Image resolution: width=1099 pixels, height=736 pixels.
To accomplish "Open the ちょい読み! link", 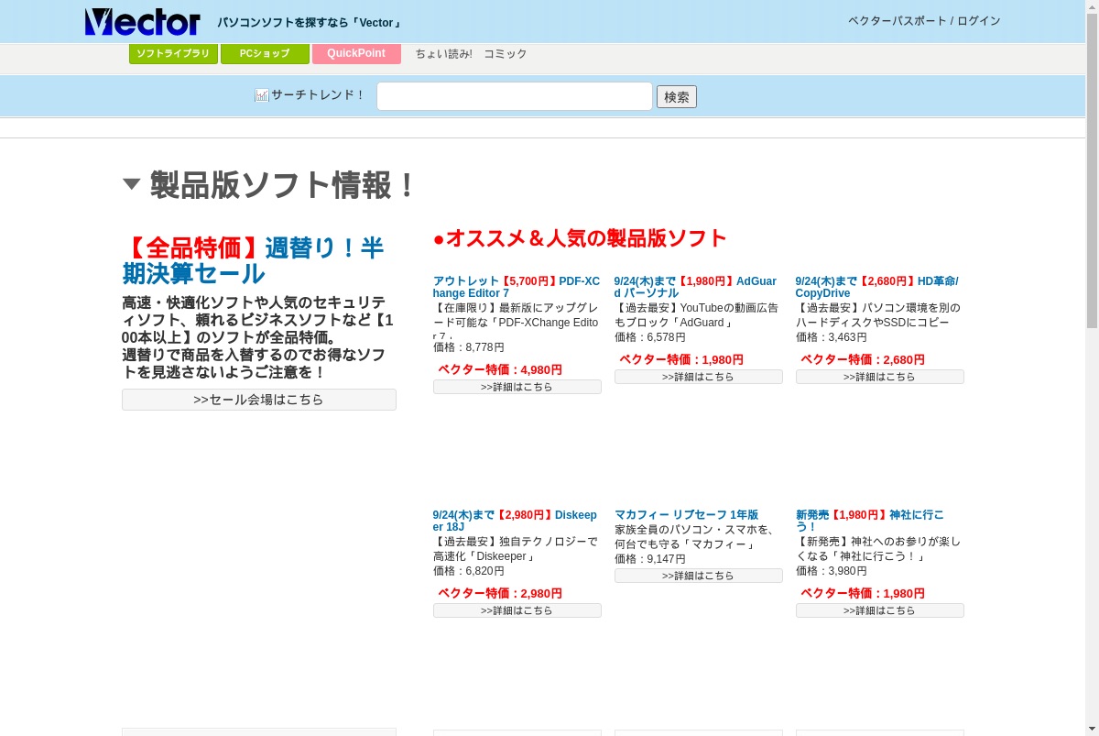I will point(443,54).
